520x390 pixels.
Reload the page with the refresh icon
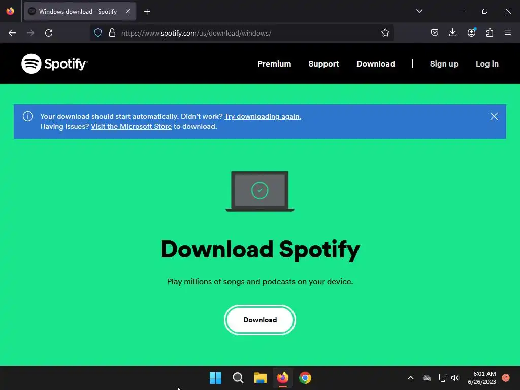(49, 33)
